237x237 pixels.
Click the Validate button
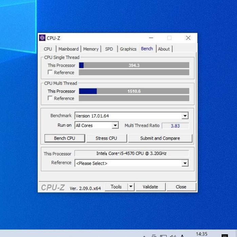click(x=150, y=187)
